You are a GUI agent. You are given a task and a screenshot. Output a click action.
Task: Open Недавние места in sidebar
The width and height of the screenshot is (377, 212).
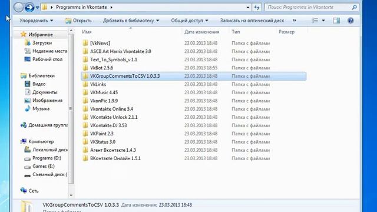click(x=49, y=51)
